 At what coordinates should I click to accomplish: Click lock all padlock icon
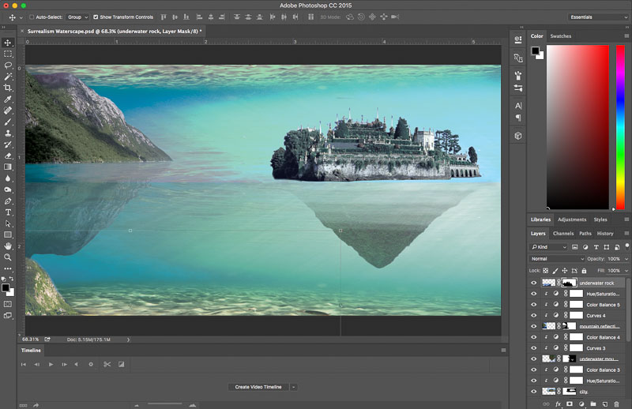click(x=584, y=271)
